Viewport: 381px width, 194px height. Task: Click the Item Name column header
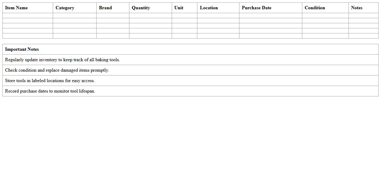(x=16, y=8)
